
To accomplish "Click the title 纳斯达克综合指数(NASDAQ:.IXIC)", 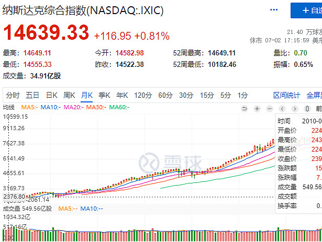I will [83, 10].
